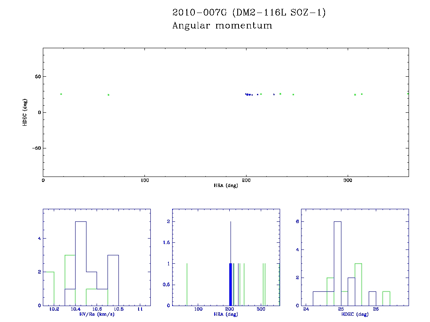Viewport: 430px width, 322px height.
Task: Click the '1.5' y-tick of HRA histogram
Action: (166, 243)
